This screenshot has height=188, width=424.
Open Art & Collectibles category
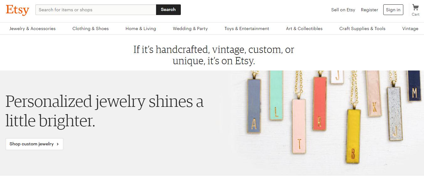tap(304, 29)
